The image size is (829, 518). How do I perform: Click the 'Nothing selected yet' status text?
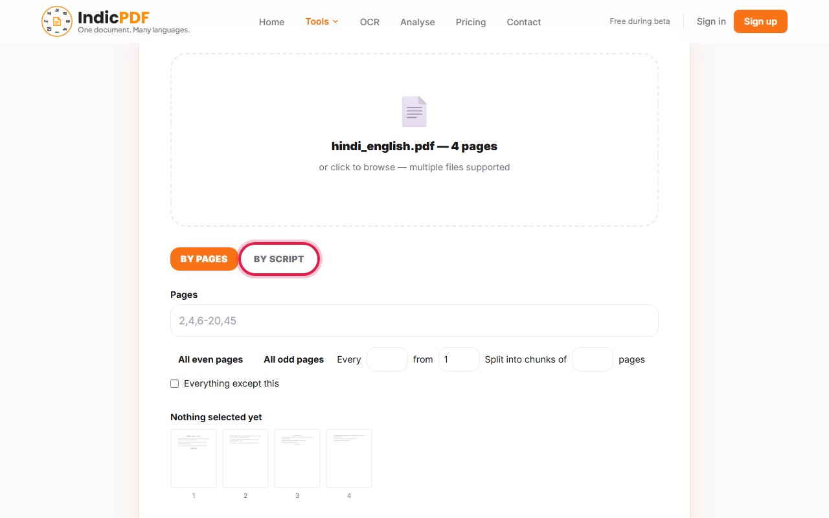[x=216, y=417]
